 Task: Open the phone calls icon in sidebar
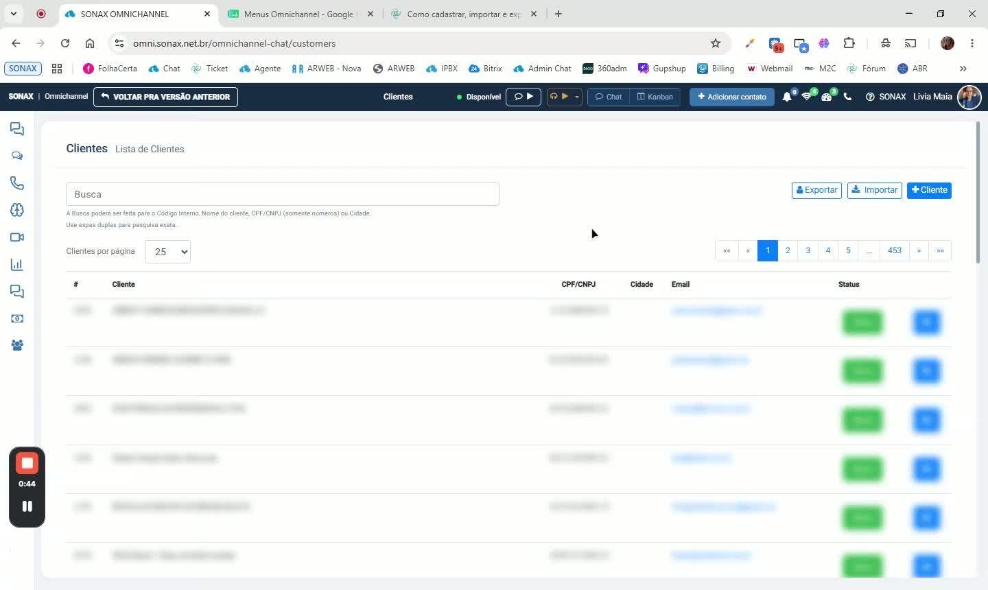(17, 183)
